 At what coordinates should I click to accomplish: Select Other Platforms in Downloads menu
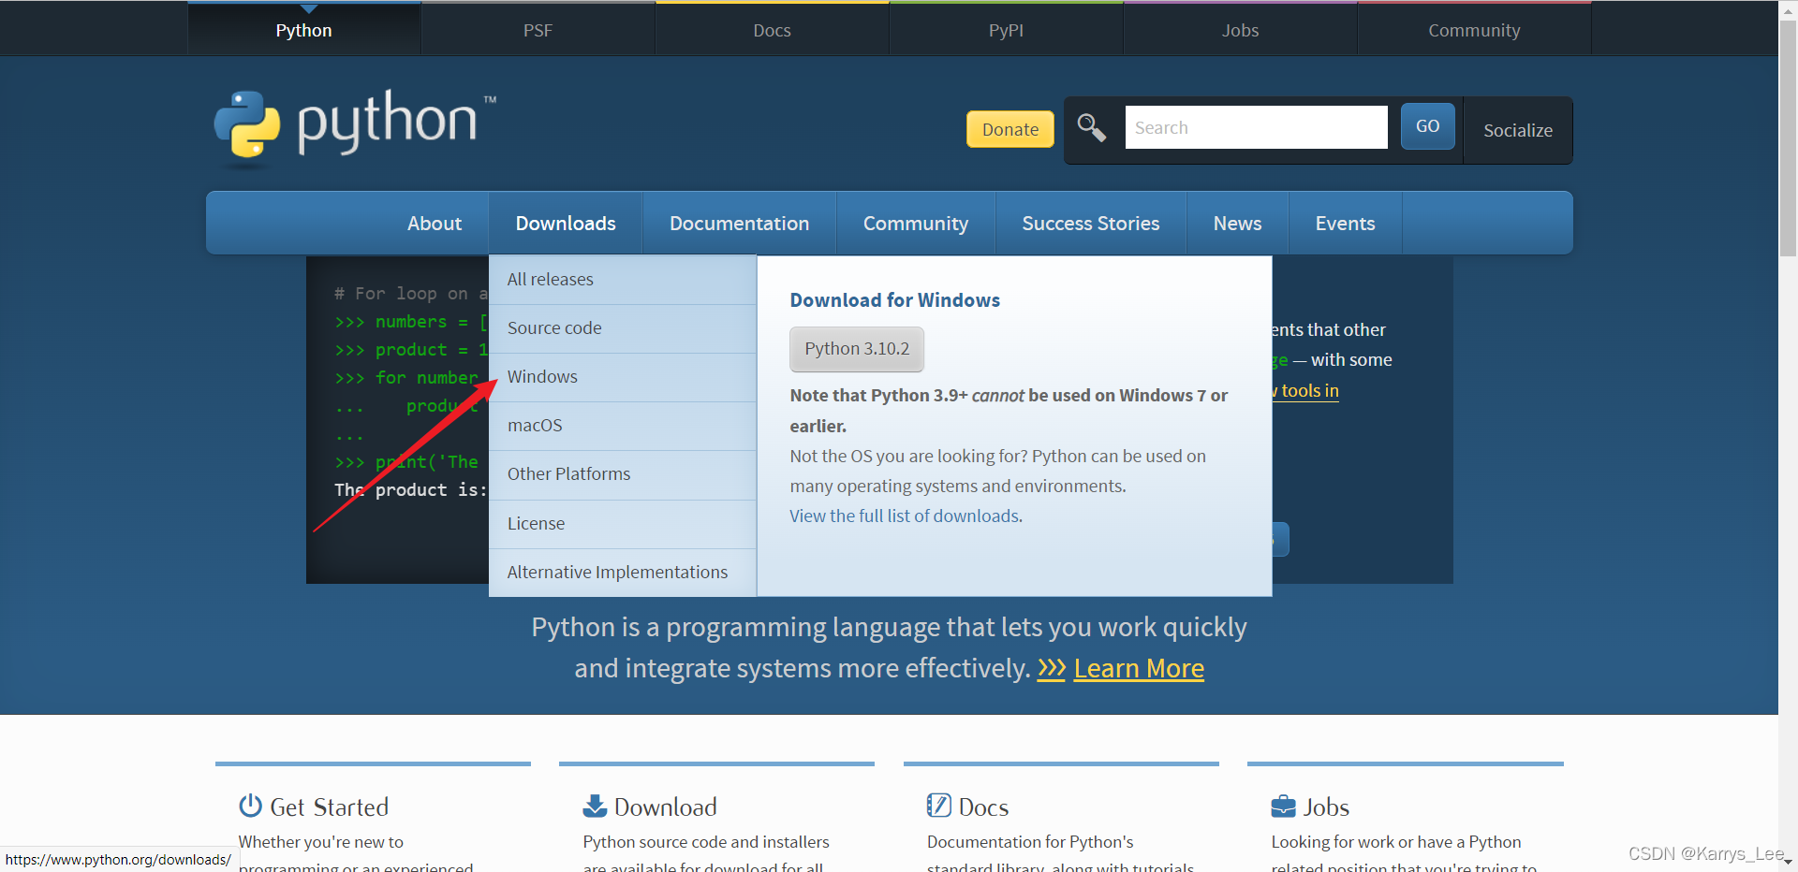[623, 474]
